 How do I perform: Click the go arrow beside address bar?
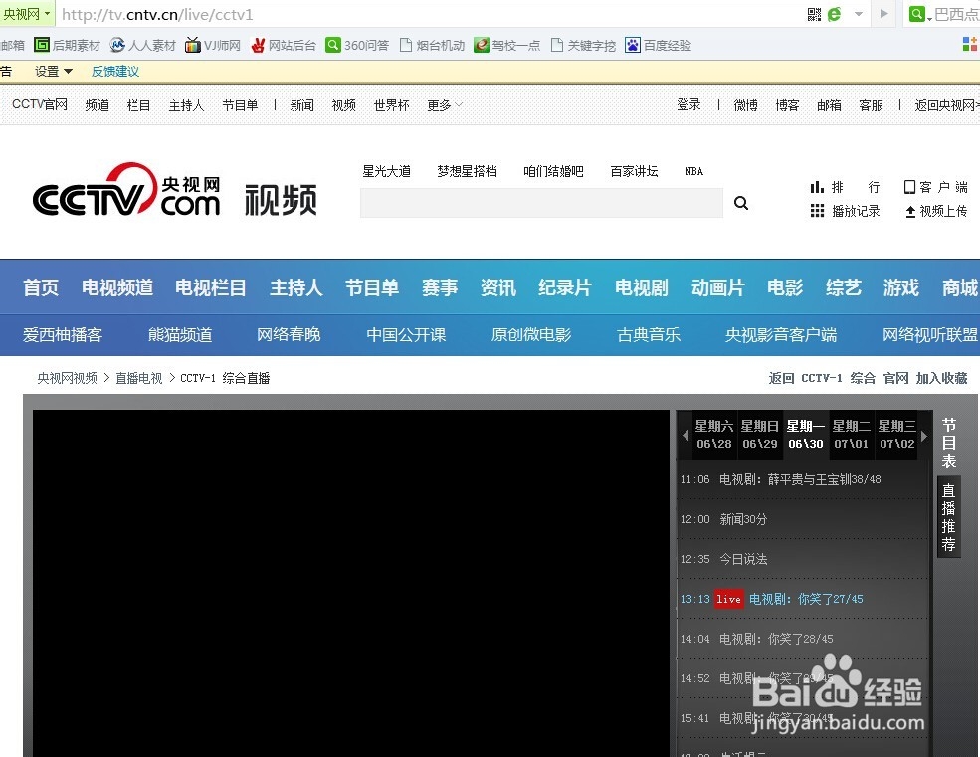tap(883, 13)
